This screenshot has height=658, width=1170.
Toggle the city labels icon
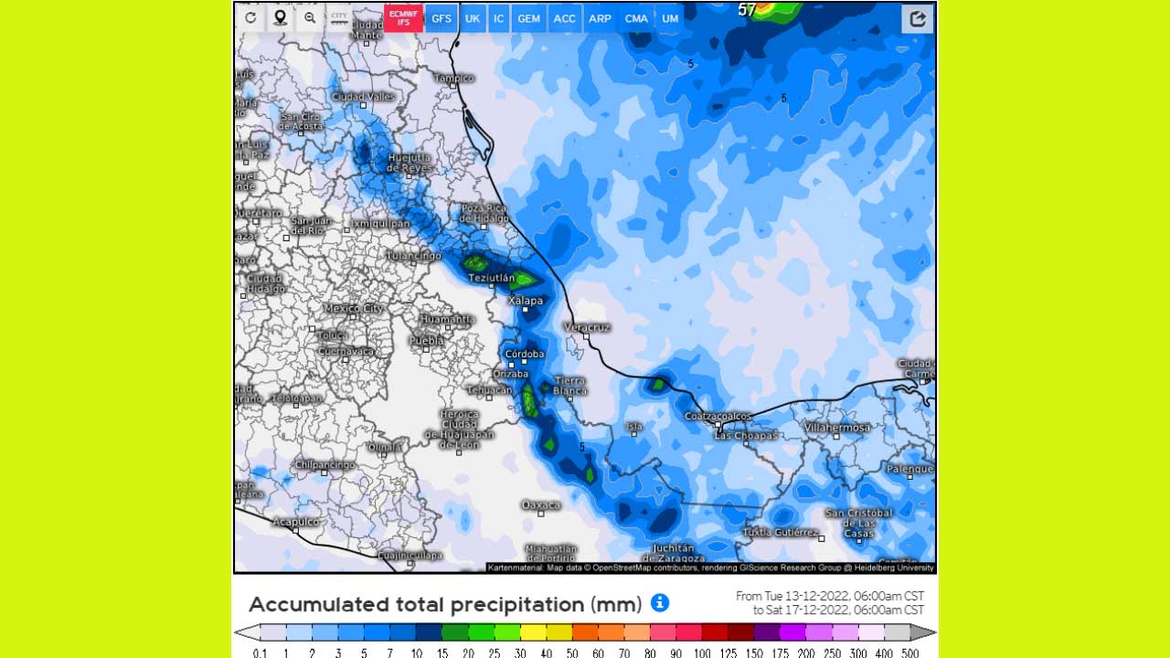click(339, 18)
